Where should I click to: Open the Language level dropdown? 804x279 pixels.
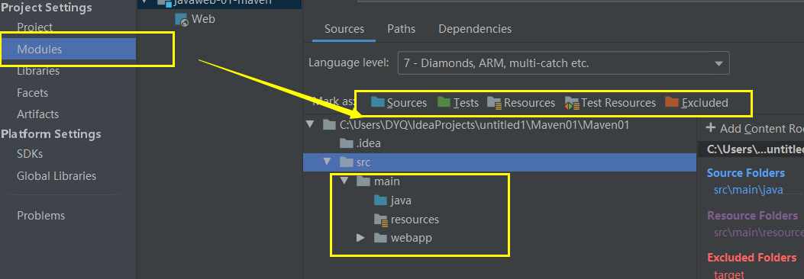[x=563, y=63]
